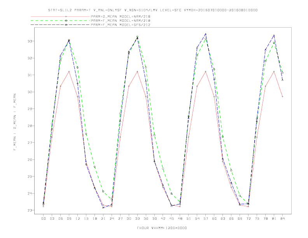Click x-axis tick label 66
308x238 pixels.
coord(231,219)
